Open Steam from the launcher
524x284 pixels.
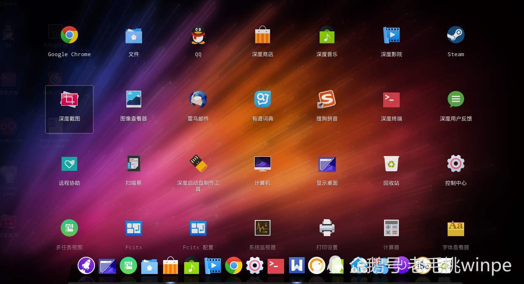[455, 35]
